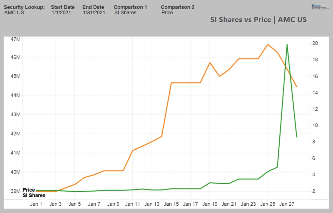Click the Jan 11 date label
333x213 pixels.
133,204
